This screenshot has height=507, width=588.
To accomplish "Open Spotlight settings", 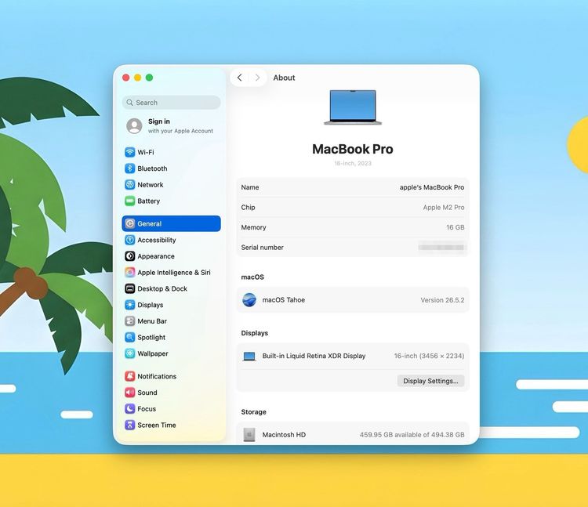I will point(171,337).
